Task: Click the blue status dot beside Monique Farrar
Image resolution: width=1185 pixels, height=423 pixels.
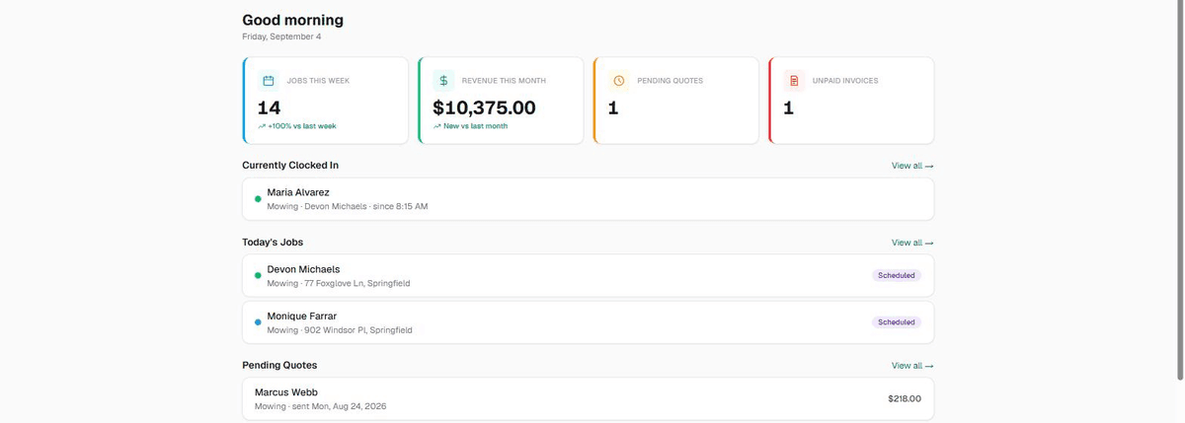Action: [258, 322]
